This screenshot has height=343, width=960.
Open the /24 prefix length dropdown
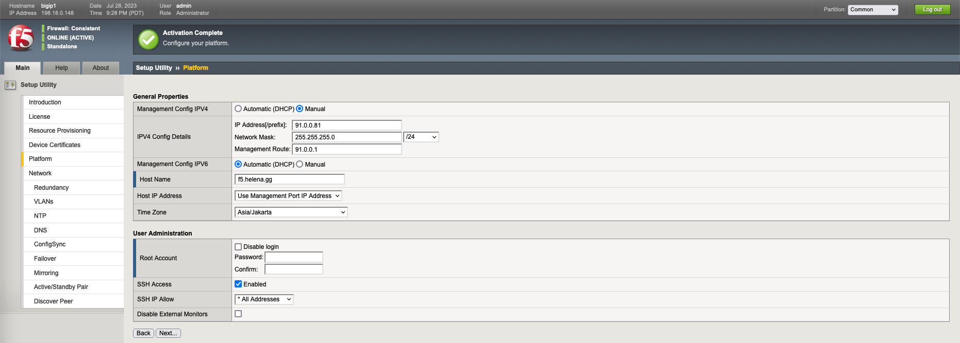coord(421,137)
